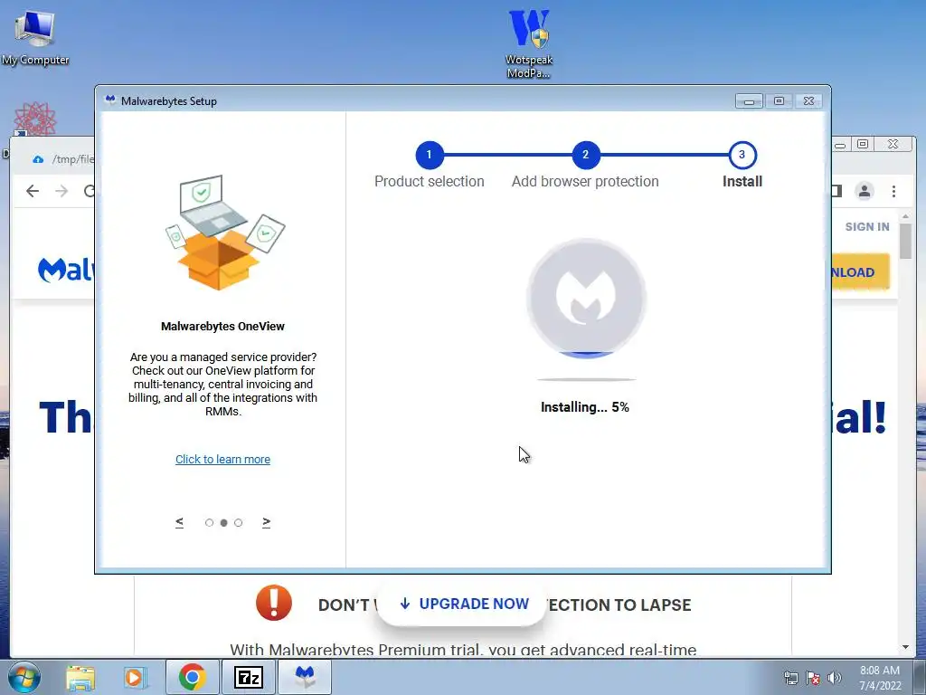Click Malwarebytes Setup title bar icon
Screen dimensions: 926x695
click(109, 100)
